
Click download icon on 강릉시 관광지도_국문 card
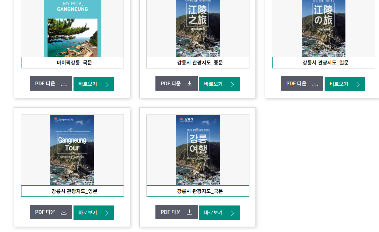click(189, 212)
